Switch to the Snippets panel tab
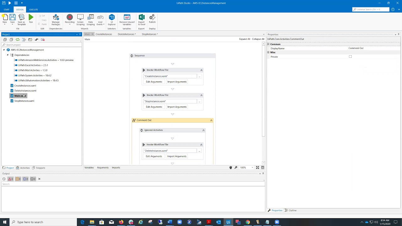This screenshot has width=402, height=226. [x=38, y=168]
